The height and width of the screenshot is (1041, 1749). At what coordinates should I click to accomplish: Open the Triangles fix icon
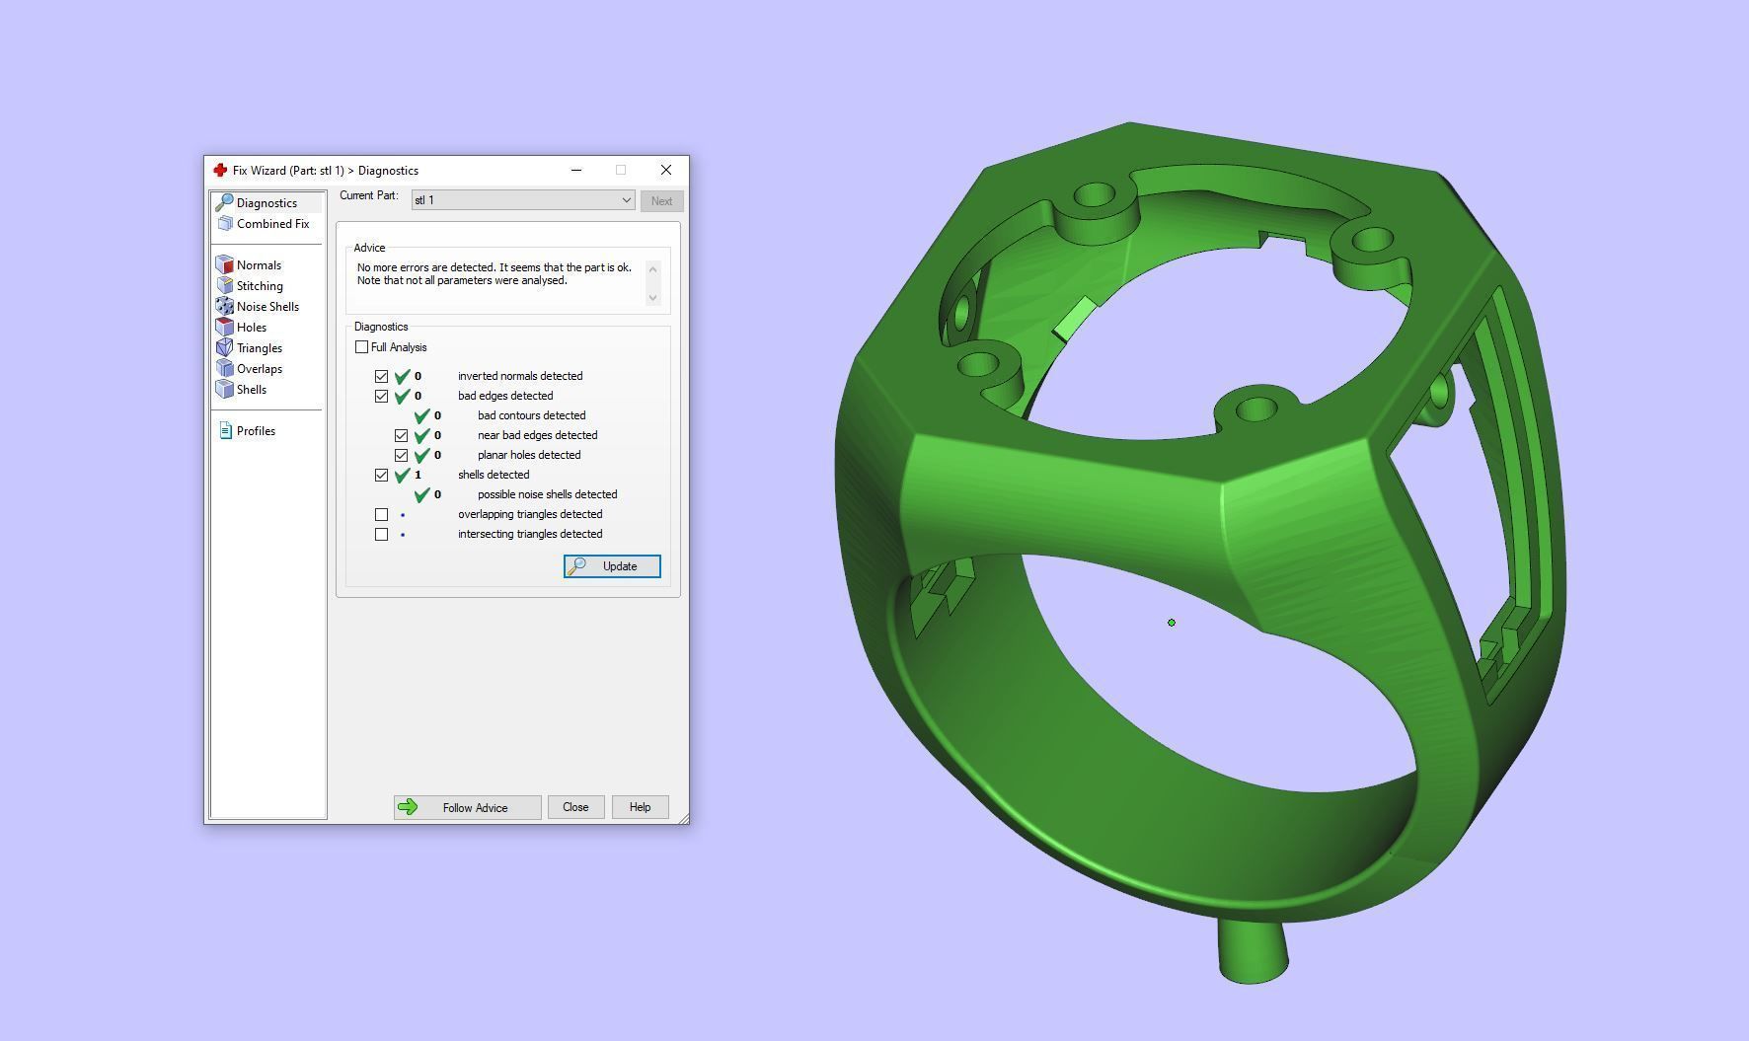225,348
